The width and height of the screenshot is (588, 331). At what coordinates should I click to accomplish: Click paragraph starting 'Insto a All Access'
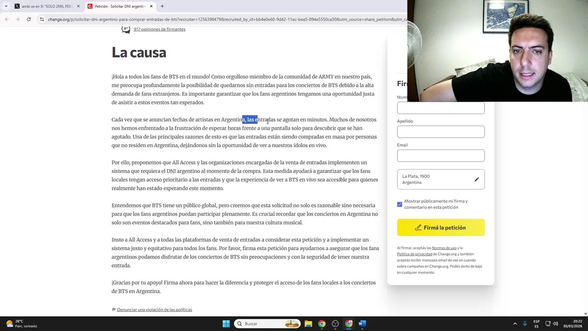[245, 252]
